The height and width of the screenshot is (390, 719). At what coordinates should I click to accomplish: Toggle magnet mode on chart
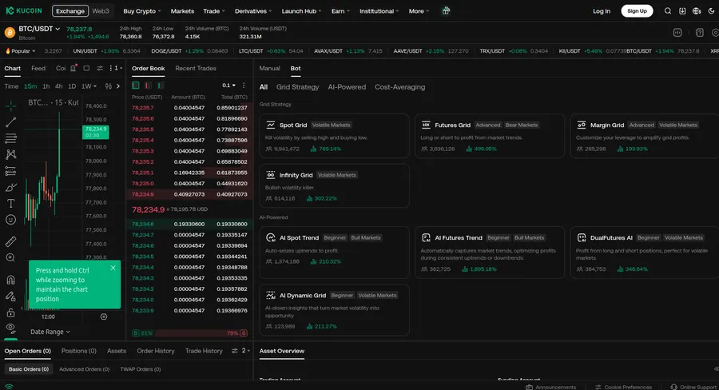click(10, 280)
